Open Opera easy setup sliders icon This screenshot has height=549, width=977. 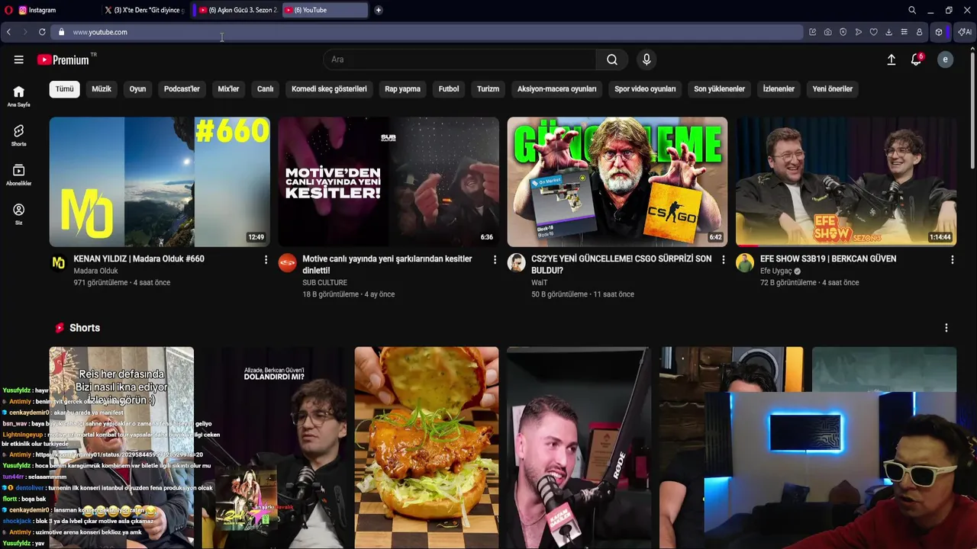(x=904, y=32)
